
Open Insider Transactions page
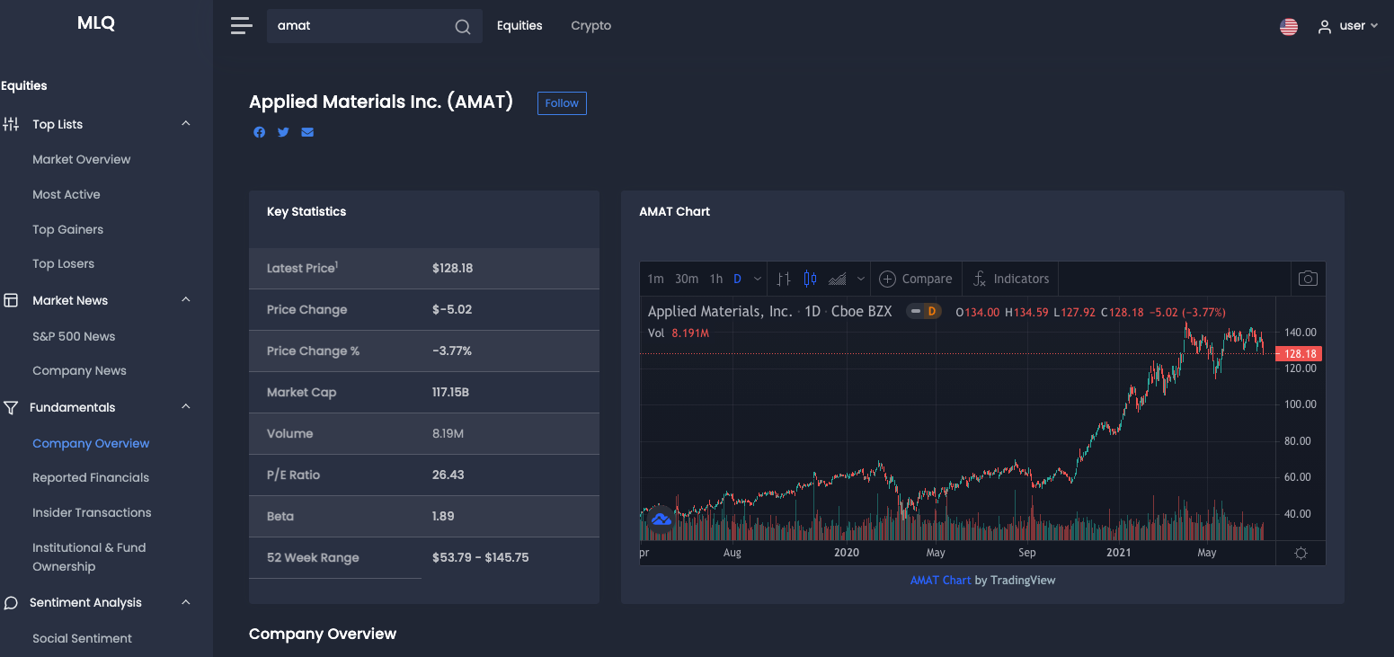click(92, 512)
